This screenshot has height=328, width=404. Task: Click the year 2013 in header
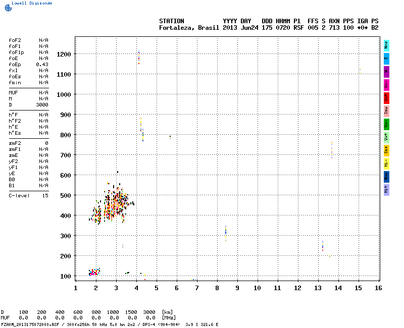click(x=230, y=28)
